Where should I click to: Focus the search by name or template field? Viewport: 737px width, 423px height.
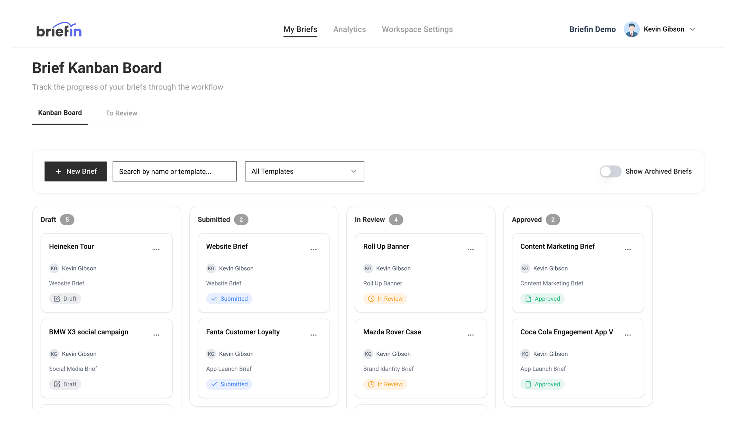click(x=175, y=171)
